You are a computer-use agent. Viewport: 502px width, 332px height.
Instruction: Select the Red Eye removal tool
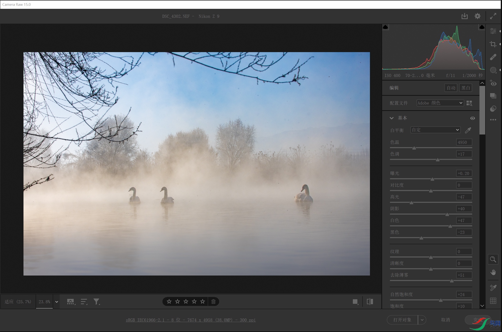click(x=493, y=83)
